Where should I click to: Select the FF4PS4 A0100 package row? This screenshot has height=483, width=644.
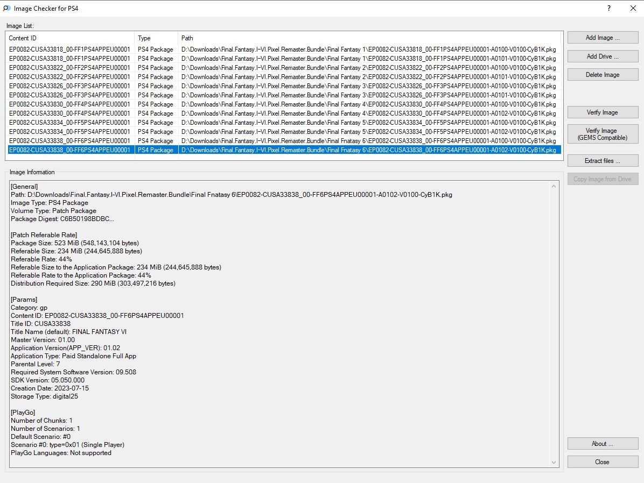point(284,104)
